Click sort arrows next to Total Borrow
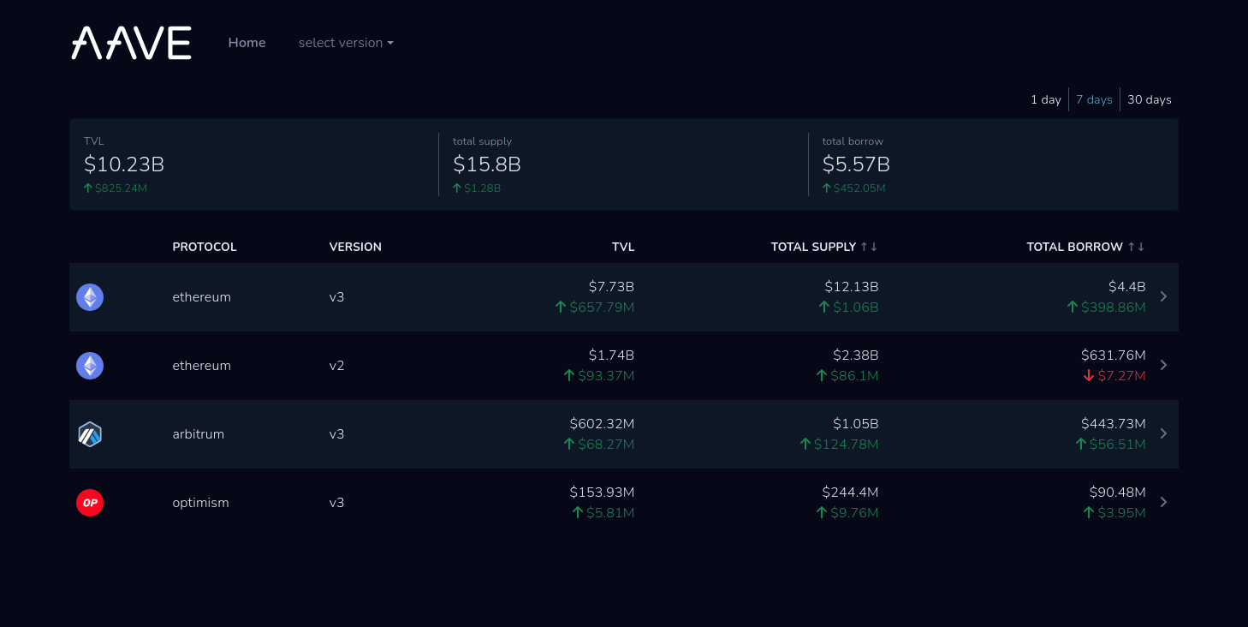The width and height of the screenshot is (1248, 627). [x=1136, y=247]
